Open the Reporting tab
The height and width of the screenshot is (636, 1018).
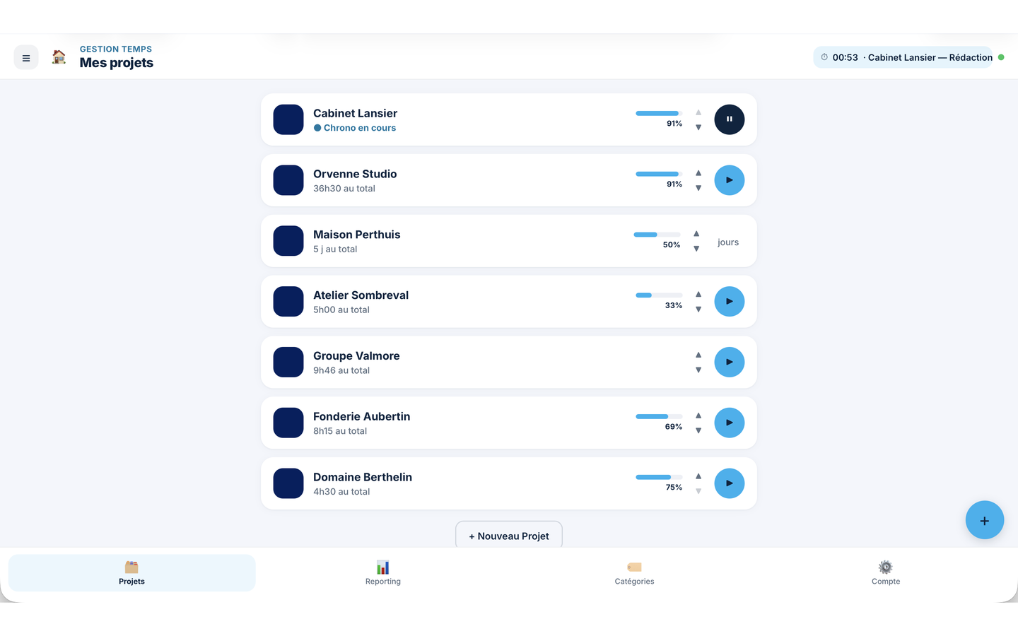click(x=383, y=573)
